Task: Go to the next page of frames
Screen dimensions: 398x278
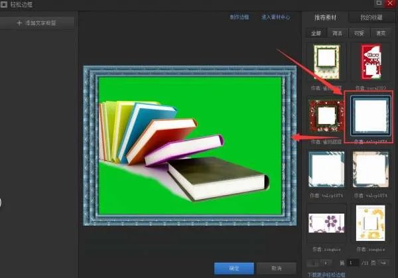Action: 326,263
